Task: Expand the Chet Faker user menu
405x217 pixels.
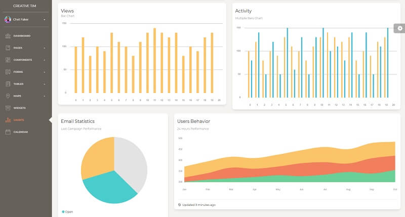Action: click(45, 20)
